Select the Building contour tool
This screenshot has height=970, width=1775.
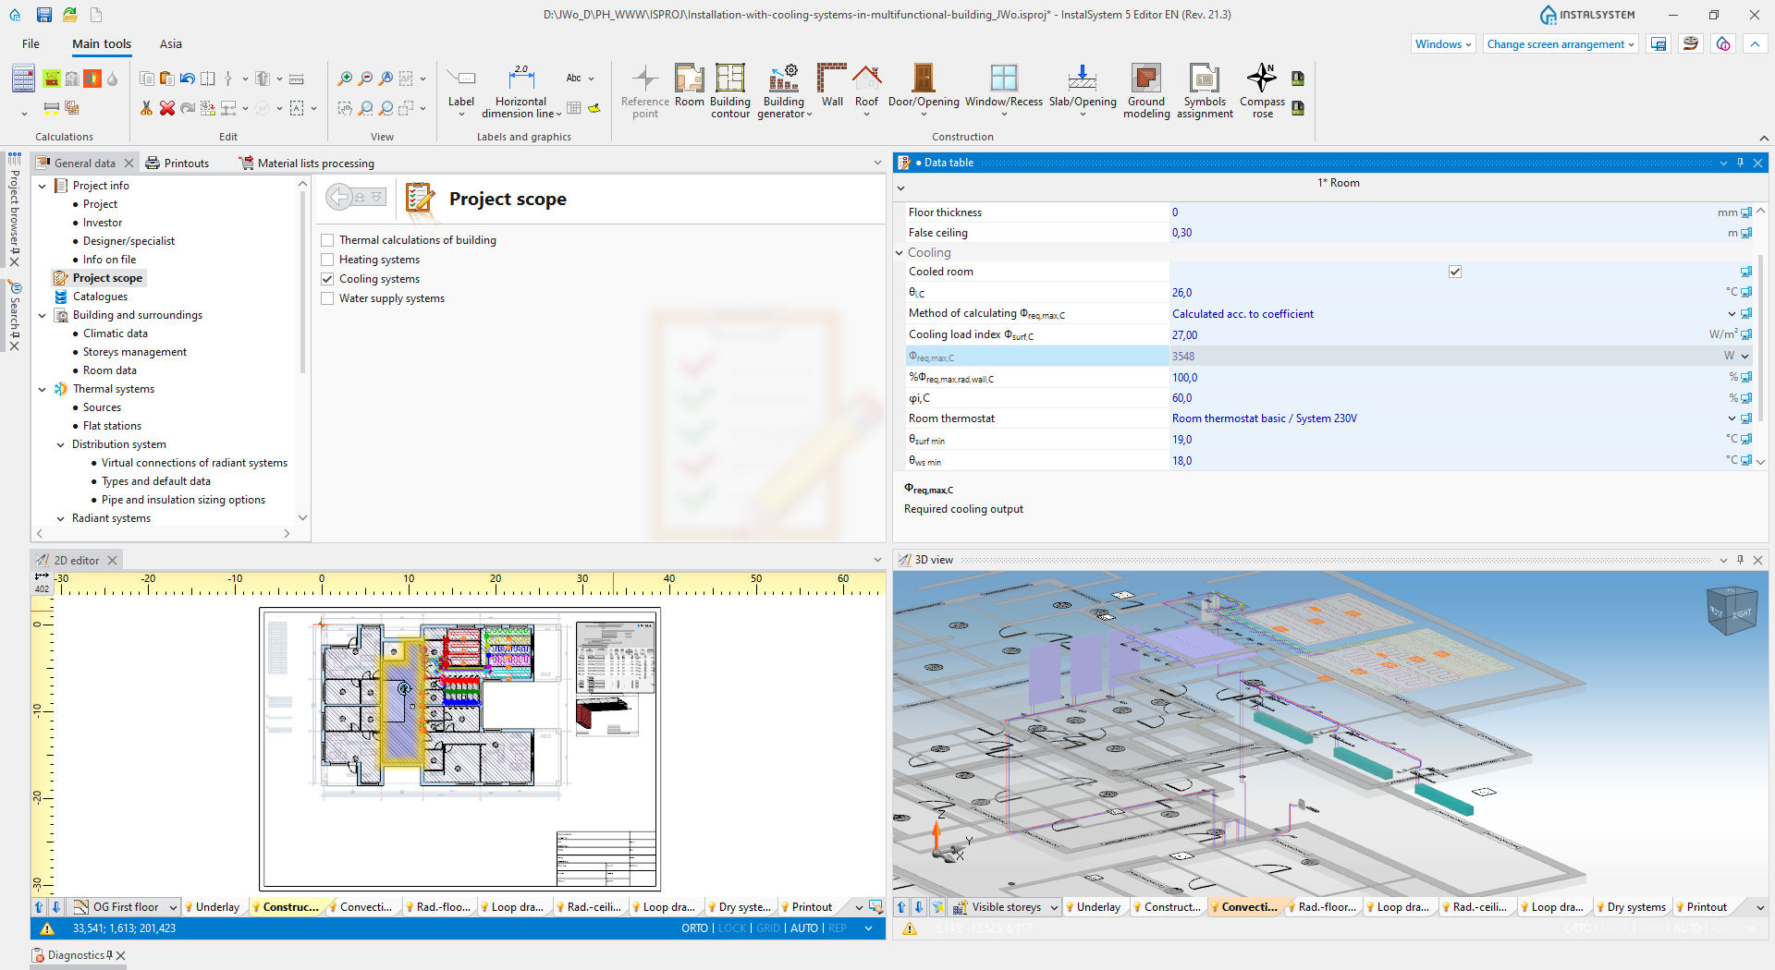point(730,91)
